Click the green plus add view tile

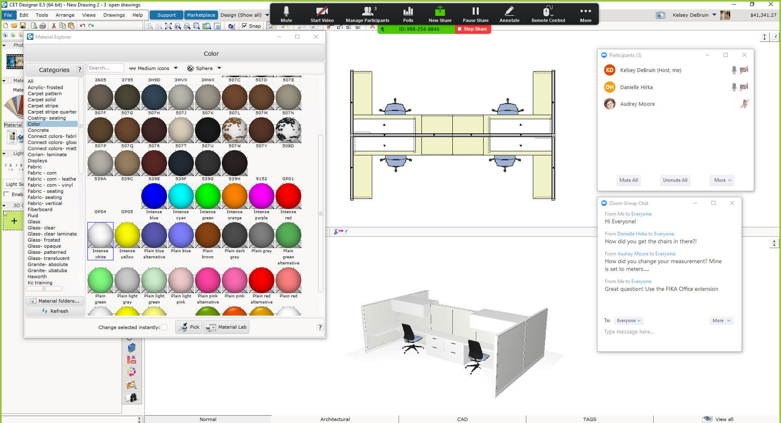coord(13,221)
